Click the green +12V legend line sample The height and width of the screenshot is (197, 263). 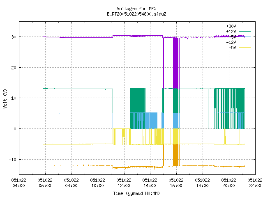[245, 31]
